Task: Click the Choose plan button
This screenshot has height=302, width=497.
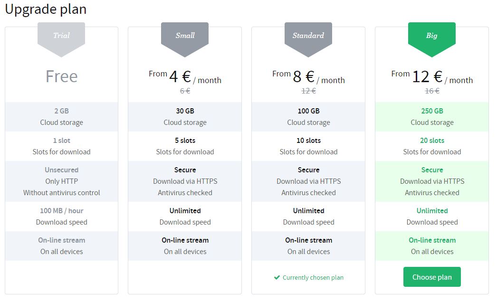Action: click(432, 277)
